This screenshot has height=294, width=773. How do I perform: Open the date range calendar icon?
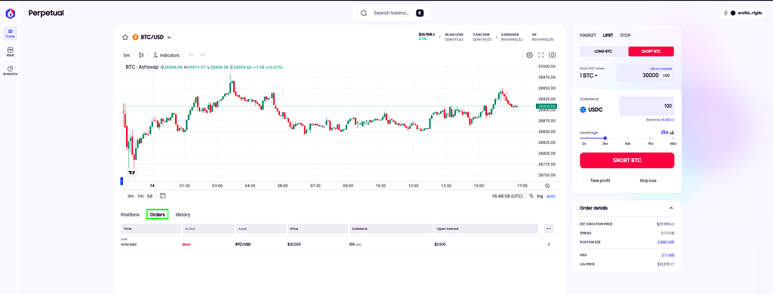[163, 196]
